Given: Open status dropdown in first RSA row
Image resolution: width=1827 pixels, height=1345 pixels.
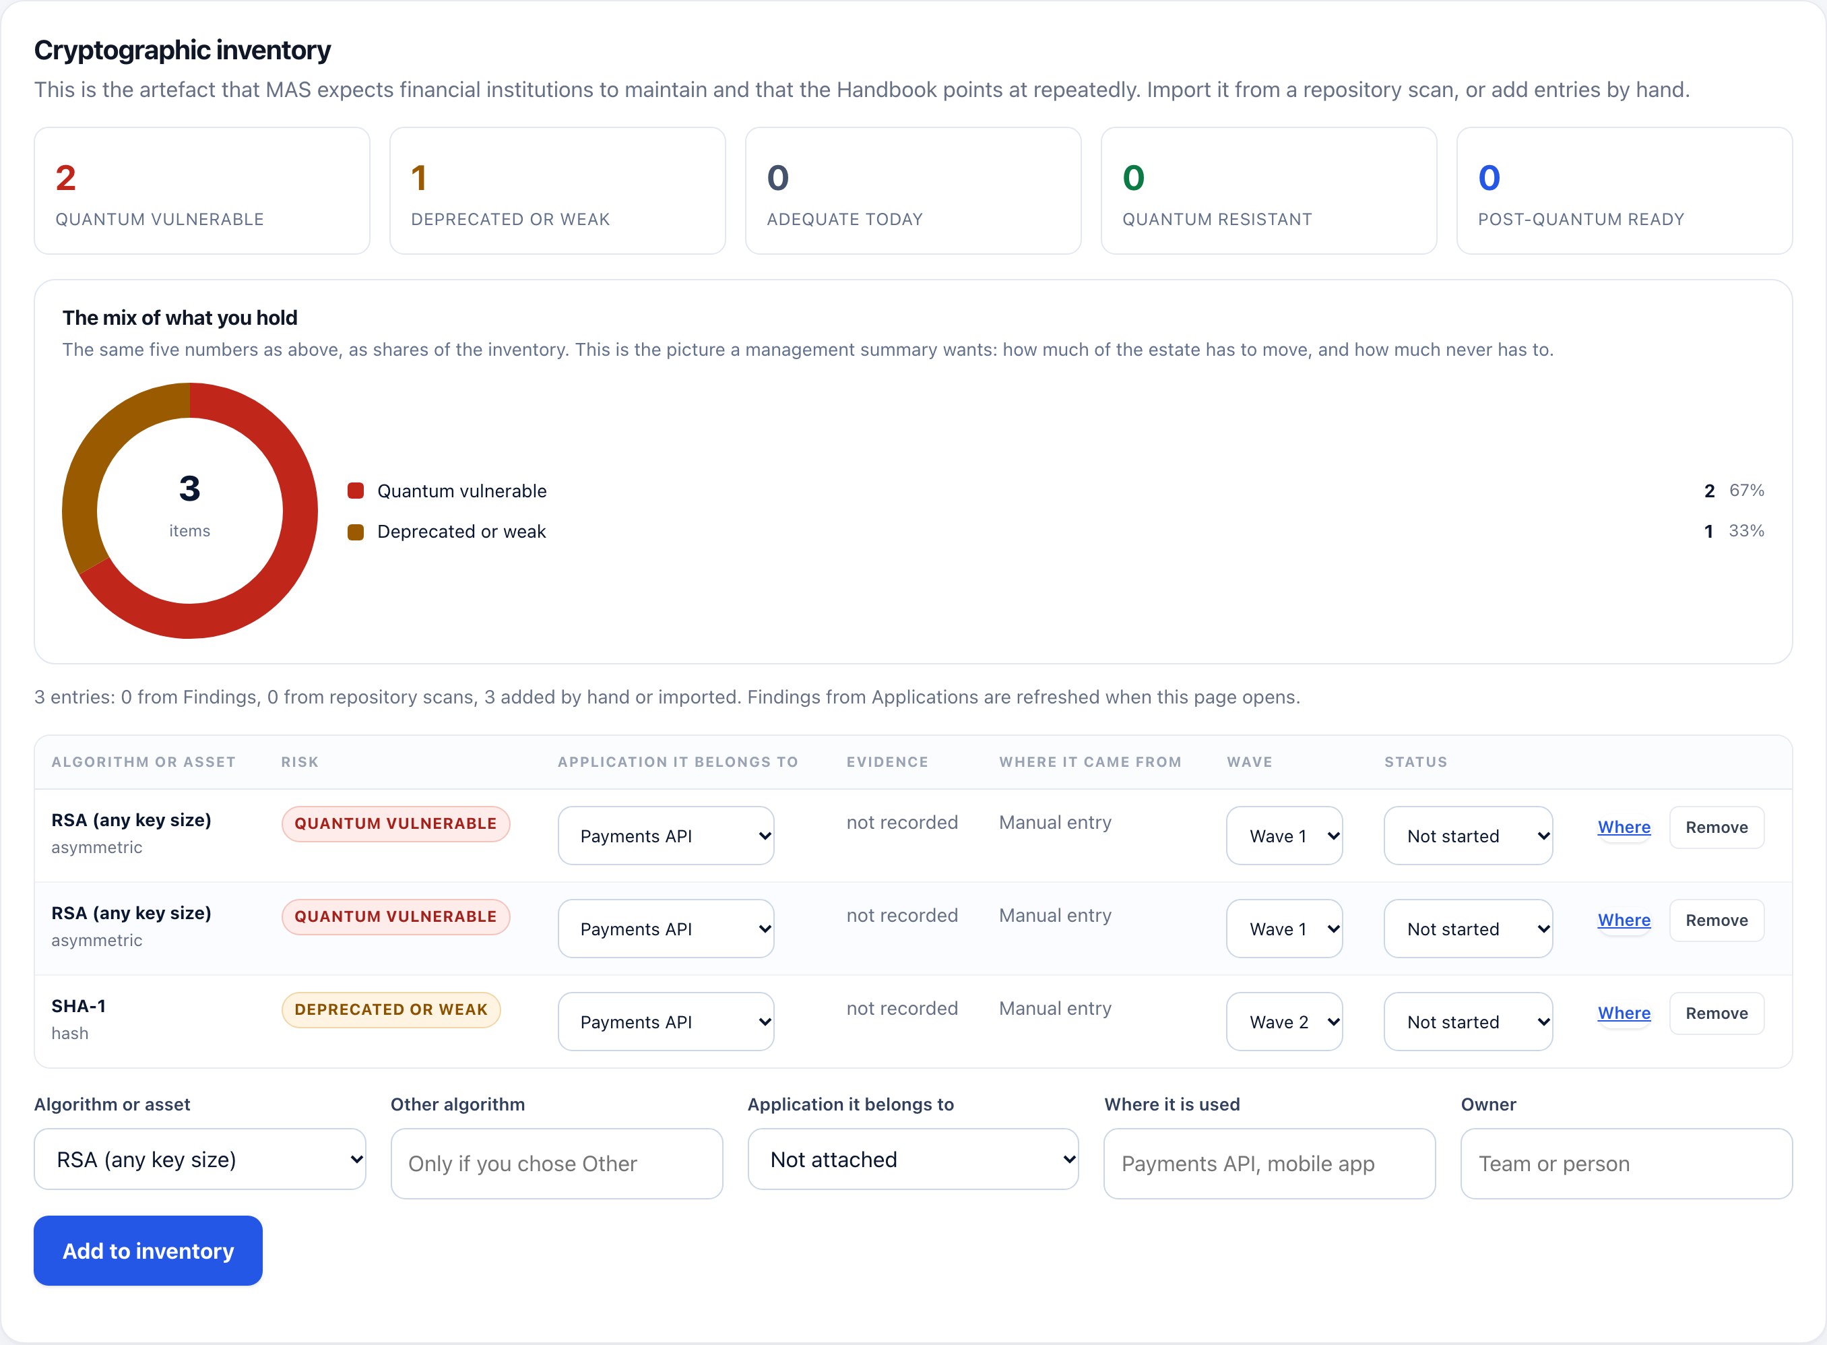Looking at the screenshot, I should pyautogui.click(x=1468, y=836).
